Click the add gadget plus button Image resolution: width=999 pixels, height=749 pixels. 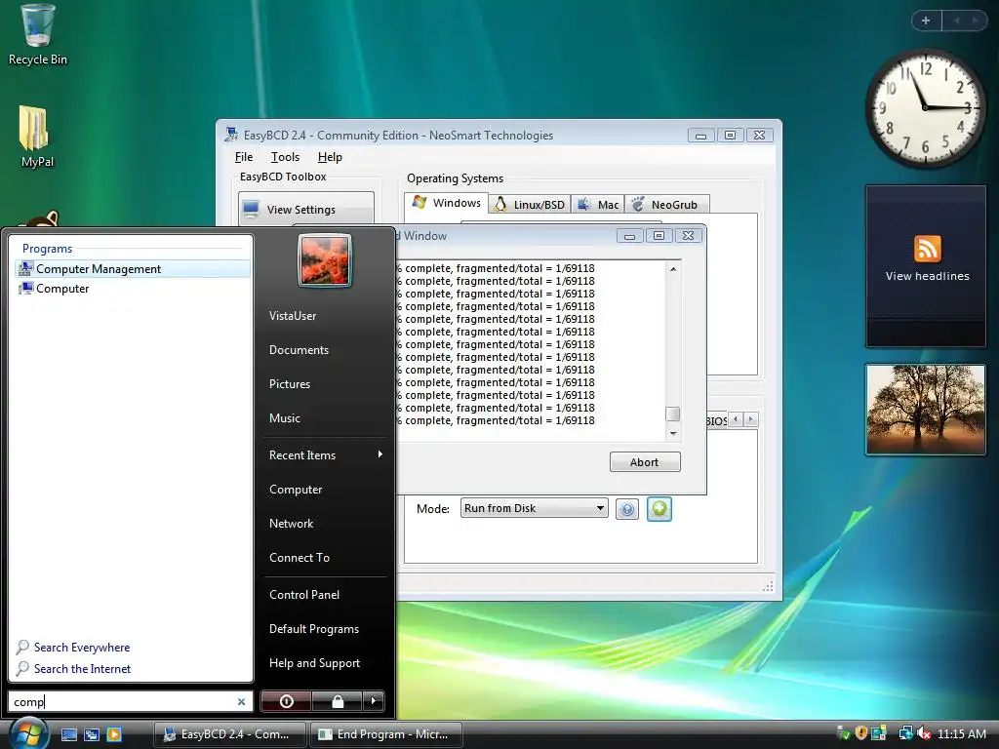[x=926, y=20]
